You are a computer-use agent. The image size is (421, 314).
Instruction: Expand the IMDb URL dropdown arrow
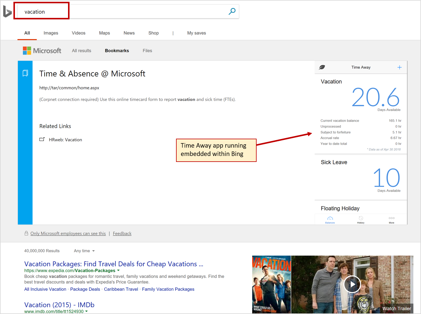86,311
